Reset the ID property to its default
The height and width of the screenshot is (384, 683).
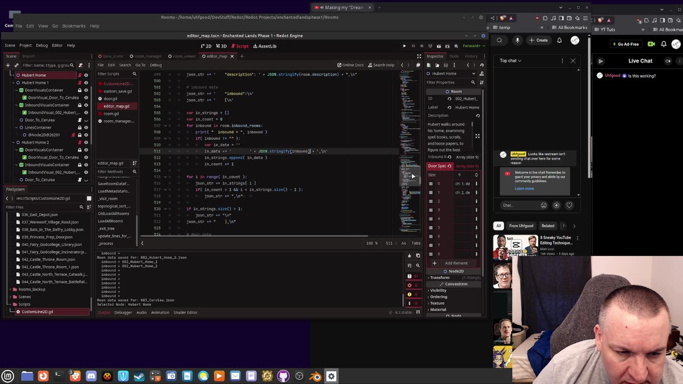tap(449, 99)
